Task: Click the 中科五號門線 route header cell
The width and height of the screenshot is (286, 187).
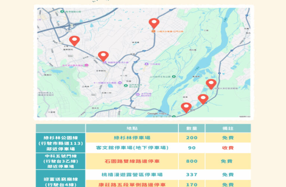Action: click(x=61, y=161)
